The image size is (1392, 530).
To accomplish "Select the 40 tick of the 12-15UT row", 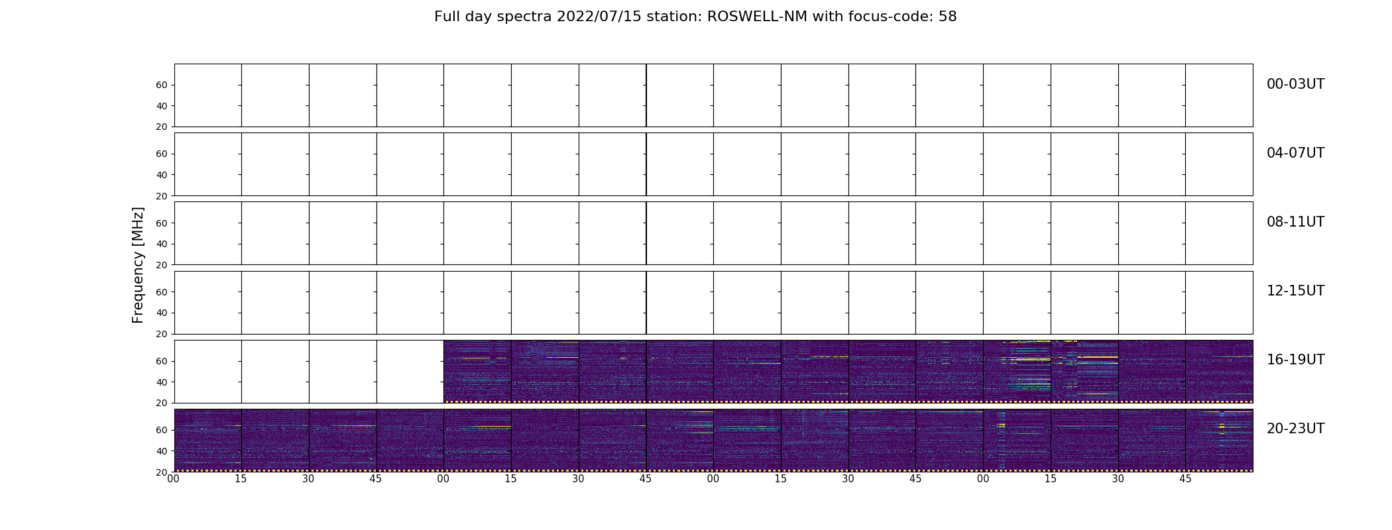I will coord(162,313).
